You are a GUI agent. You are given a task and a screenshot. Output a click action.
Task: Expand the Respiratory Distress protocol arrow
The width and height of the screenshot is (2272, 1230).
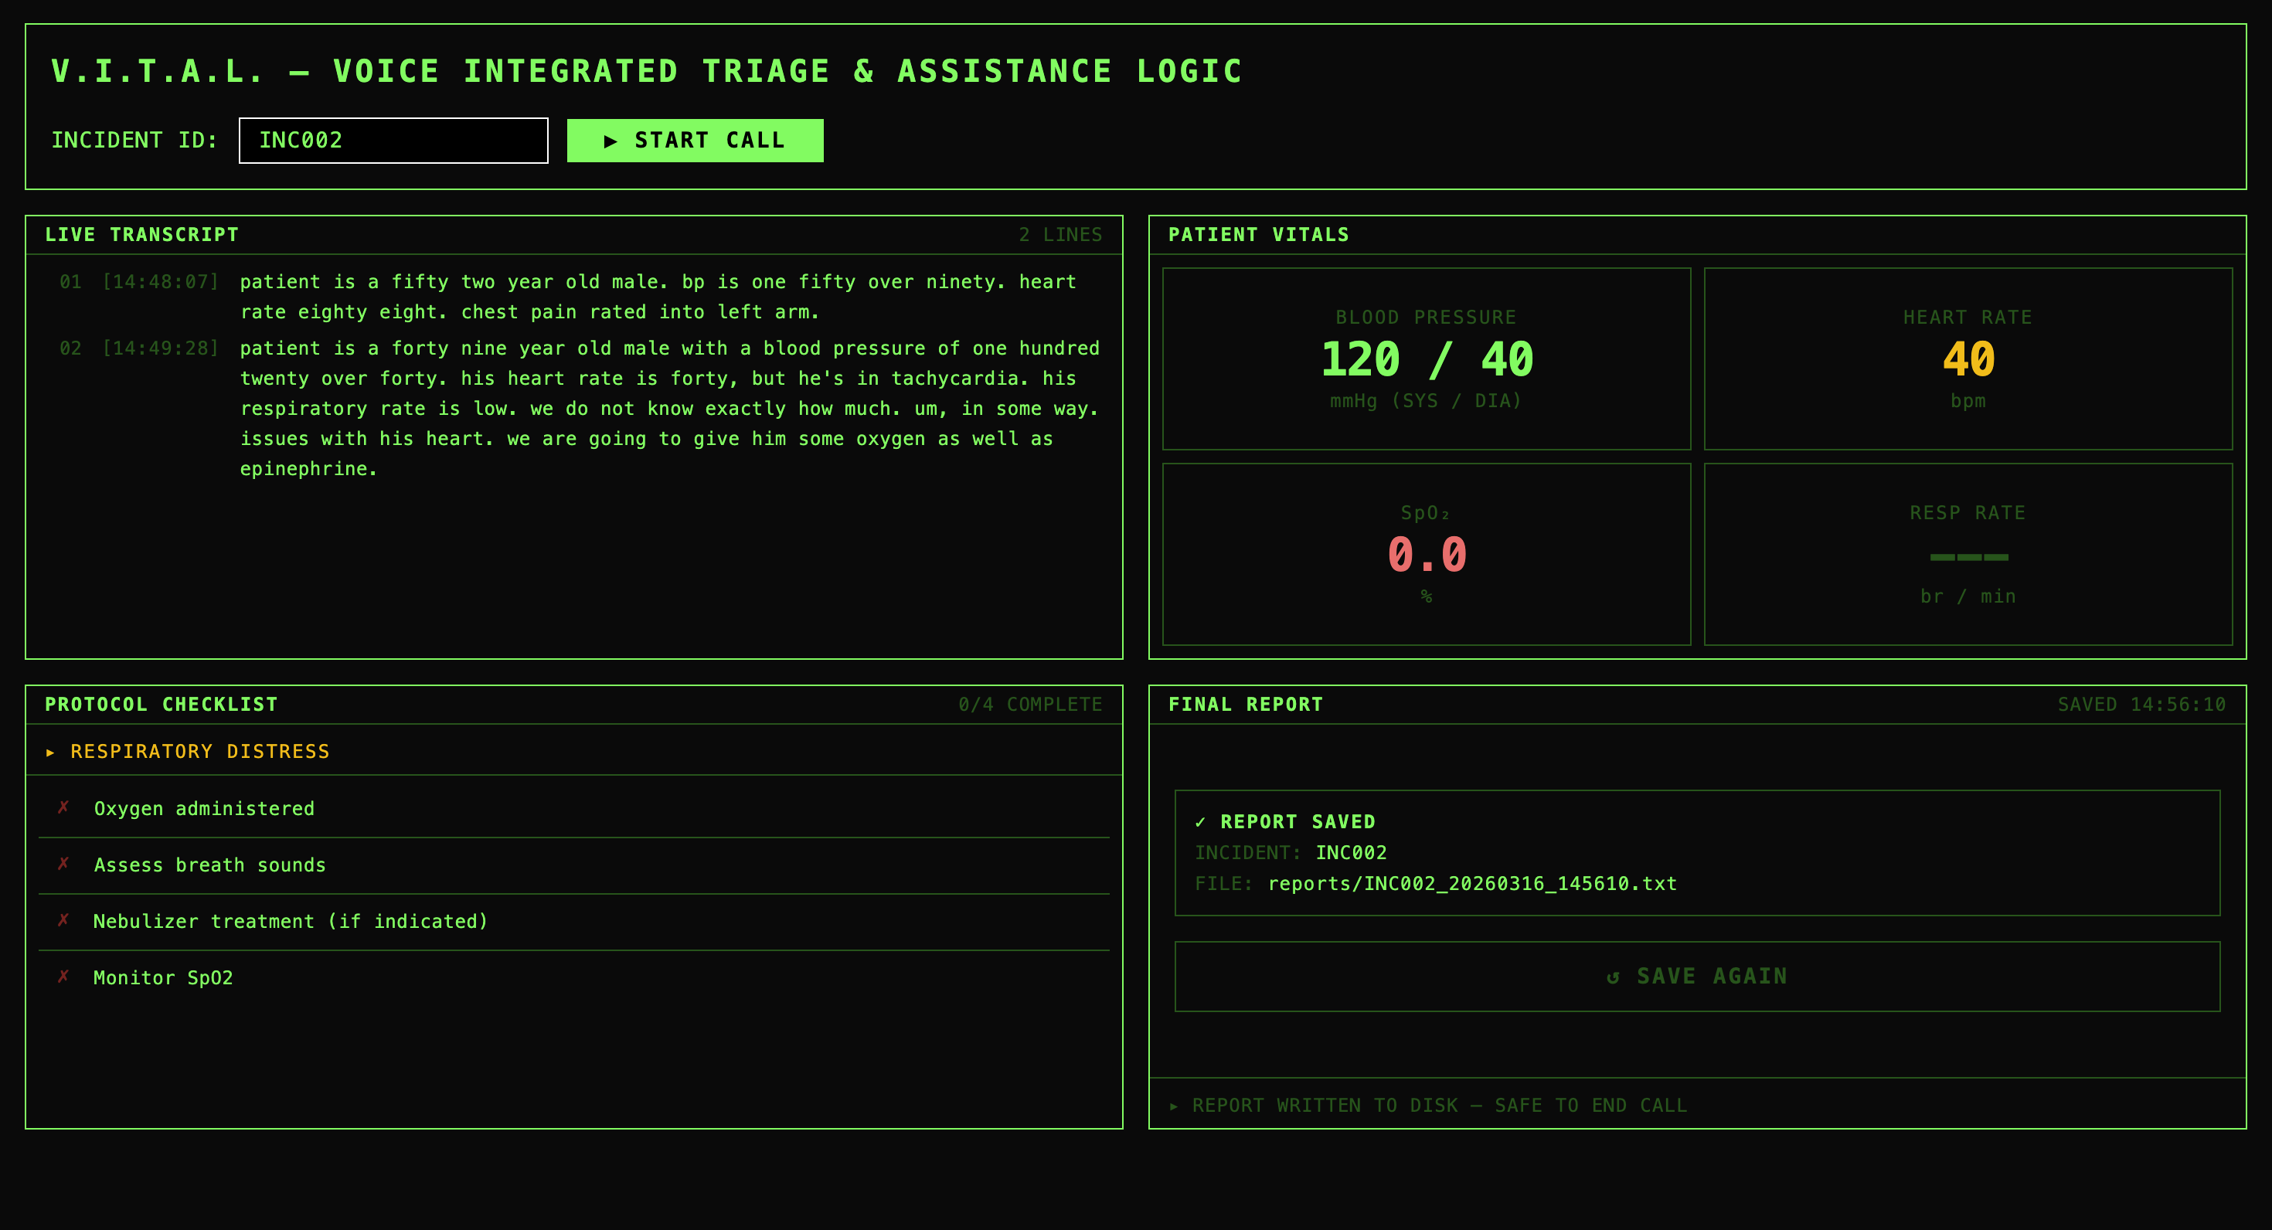coord(50,752)
